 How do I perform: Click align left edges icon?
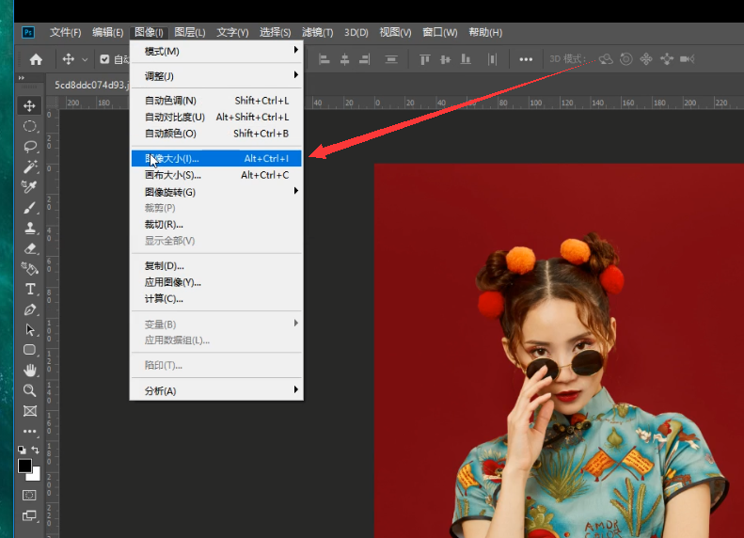pos(325,59)
